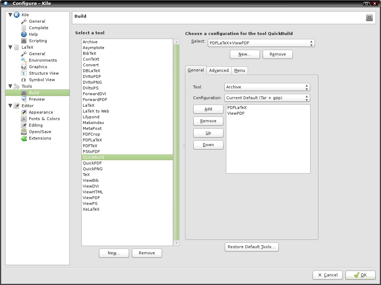This screenshot has height=285, width=381.
Task: Open the Configuration dropdown Current Default
Action: 267,98
